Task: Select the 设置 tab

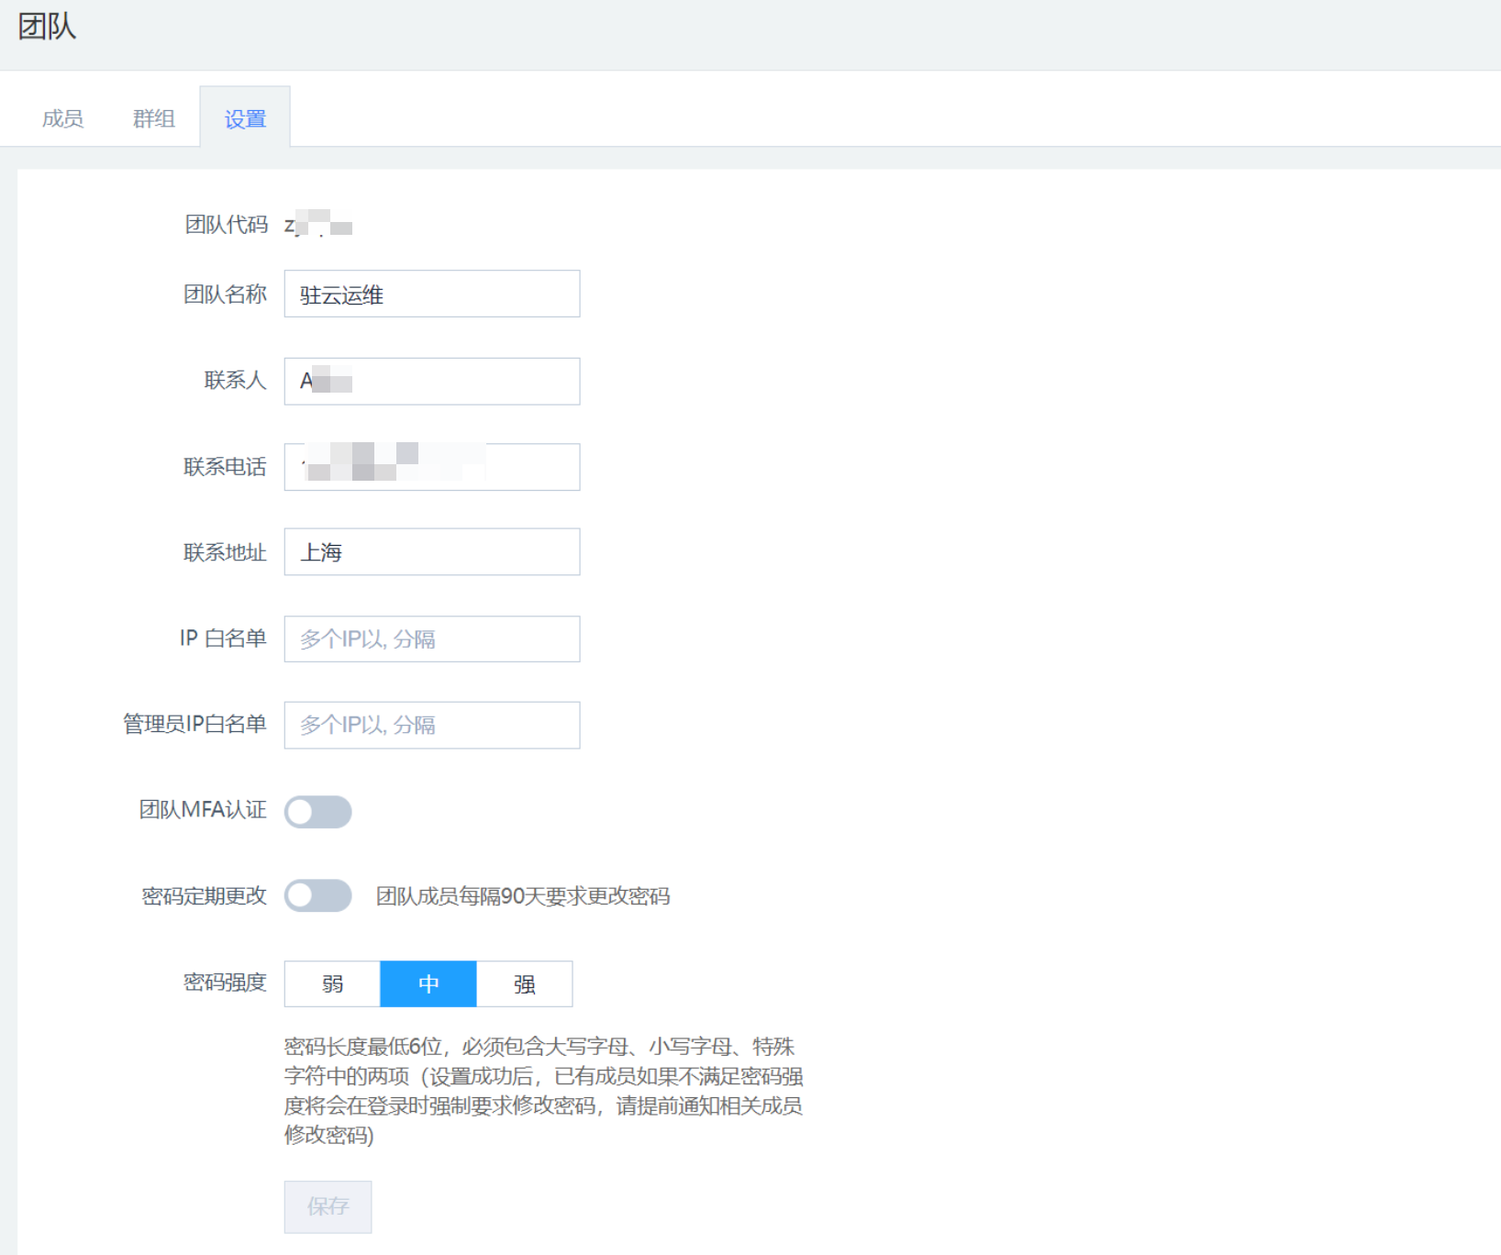Action: [245, 118]
